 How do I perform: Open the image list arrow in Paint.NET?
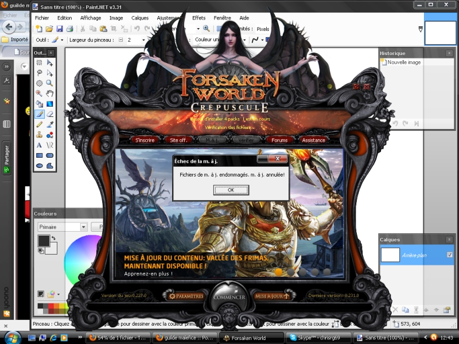421,29
